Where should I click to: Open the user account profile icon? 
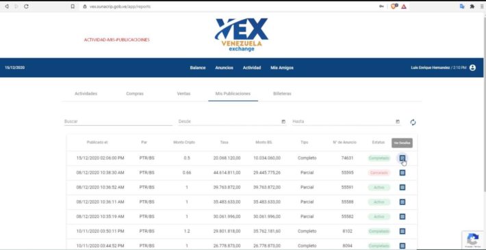[x=472, y=68]
